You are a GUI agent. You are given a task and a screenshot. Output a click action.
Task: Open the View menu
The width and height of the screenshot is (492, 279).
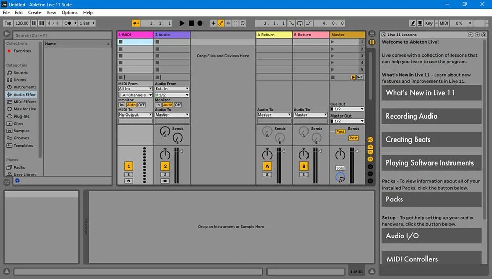click(51, 12)
